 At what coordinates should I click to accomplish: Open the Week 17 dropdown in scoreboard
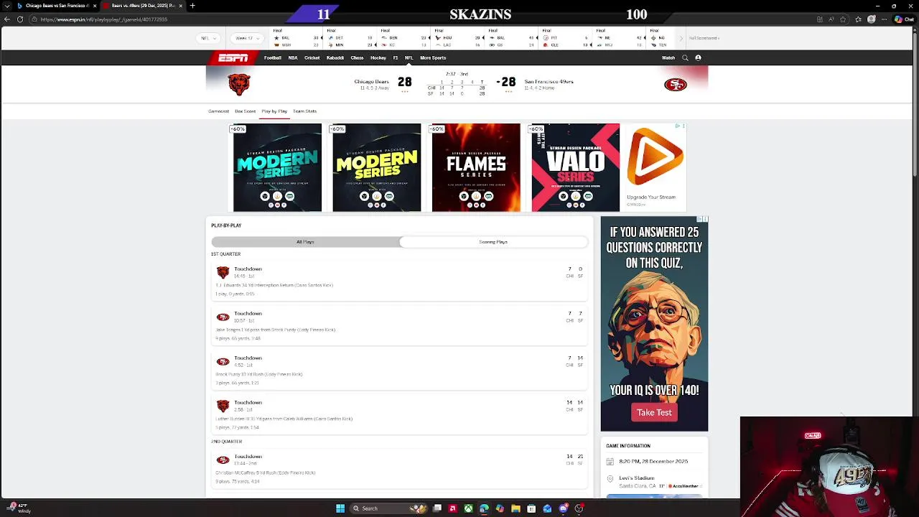(247, 38)
